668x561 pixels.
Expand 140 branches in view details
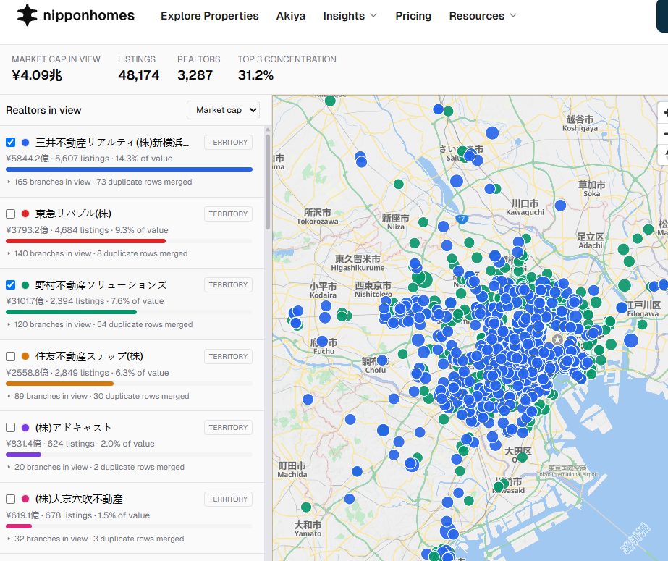coord(97,253)
